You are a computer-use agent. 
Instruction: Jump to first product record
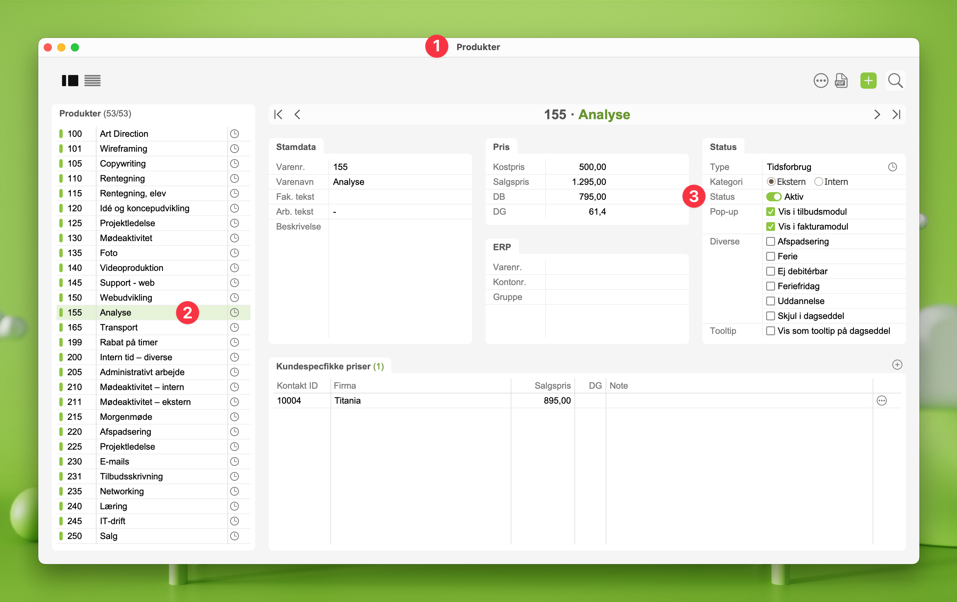point(278,115)
